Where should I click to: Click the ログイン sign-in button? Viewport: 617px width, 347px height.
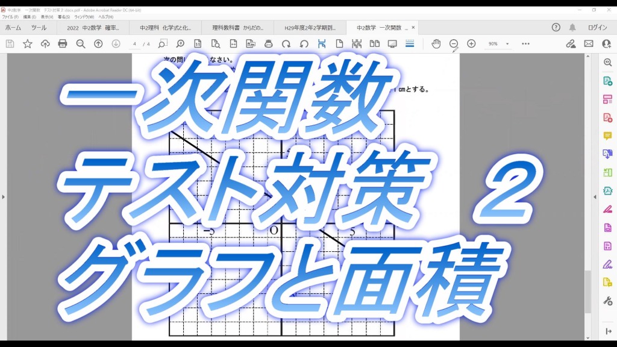pyautogui.click(x=597, y=28)
